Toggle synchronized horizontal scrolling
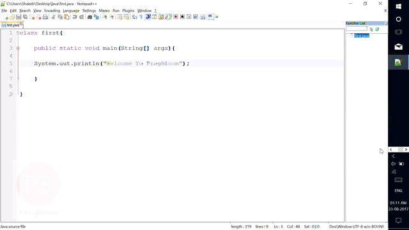This screenshot has height=230, width=409. (127, 17)
